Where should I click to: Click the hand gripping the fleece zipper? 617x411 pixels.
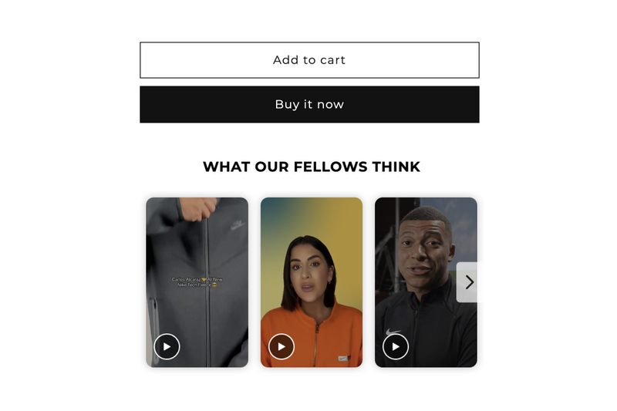(x=198, y=208)
